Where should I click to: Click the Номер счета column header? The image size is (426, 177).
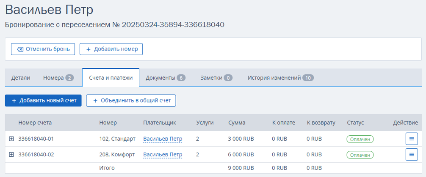(35, 123)
